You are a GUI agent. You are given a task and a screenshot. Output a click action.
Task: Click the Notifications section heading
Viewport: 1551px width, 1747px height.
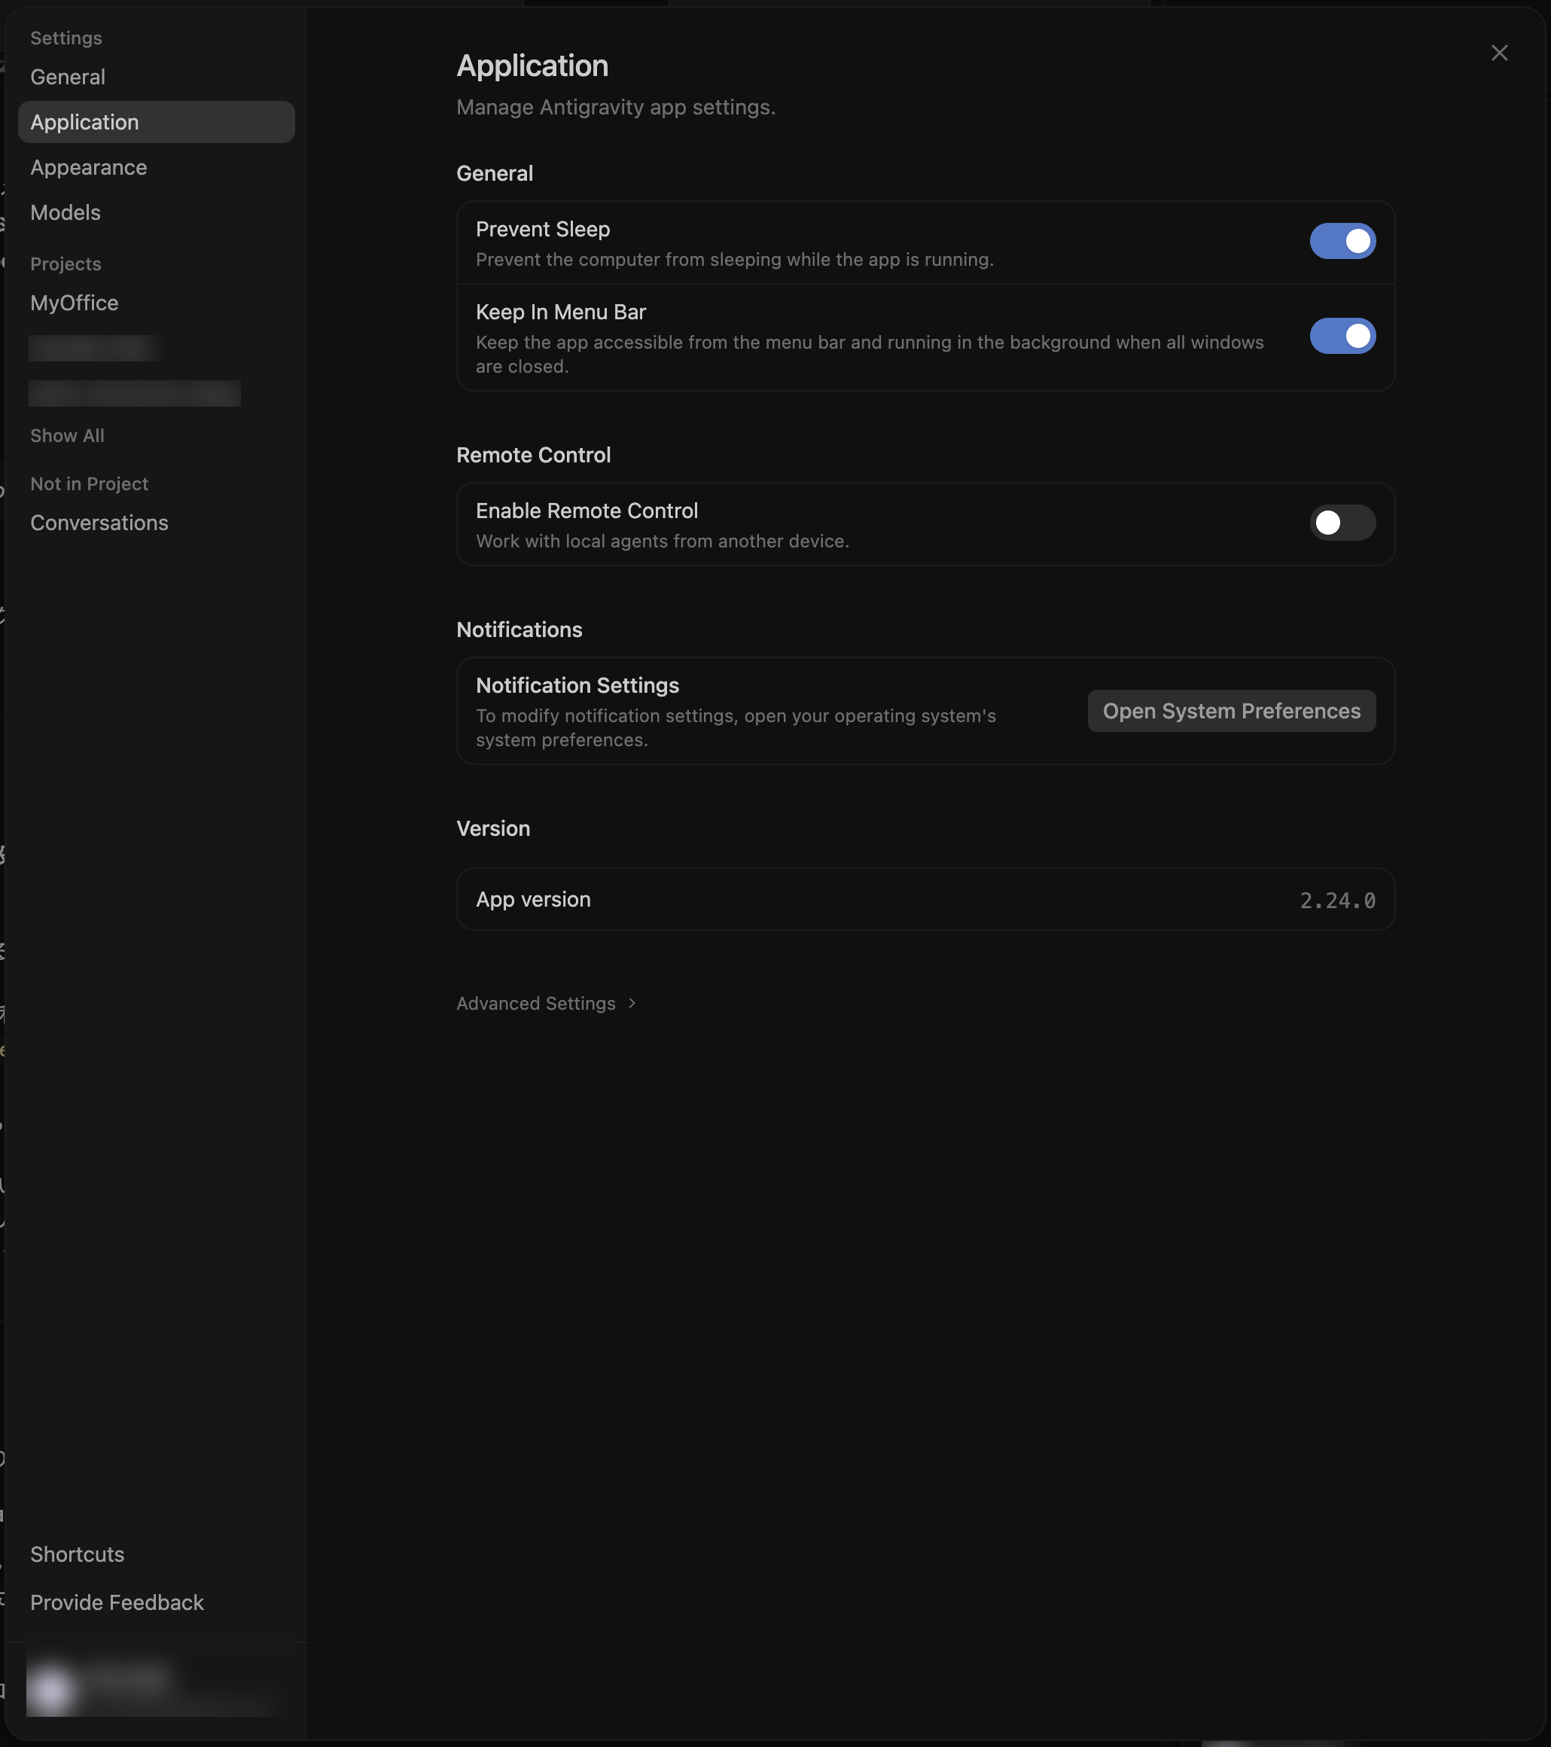pyautogui.click(x=519, y=630)
